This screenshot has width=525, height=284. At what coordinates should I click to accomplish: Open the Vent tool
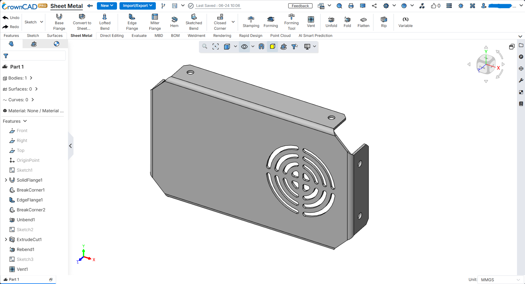pyautogui.click(x=311, y=22)
